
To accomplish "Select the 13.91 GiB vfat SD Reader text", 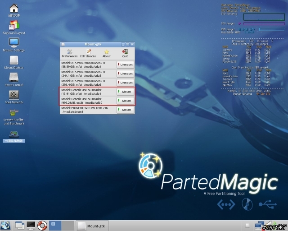I will pyautogui.click(x=81, y=92).
